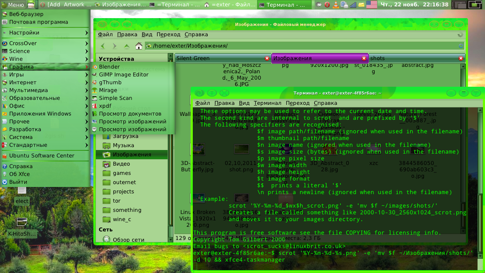Expand the Wine submenu
The height and width of the screenshot is (273, 485).
pos(45,59)
